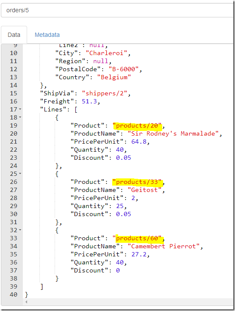Place cursor on "Camembert Pierrot" text
The width and height of the screenshot is (235, 311).
click(x=163, y=246)
